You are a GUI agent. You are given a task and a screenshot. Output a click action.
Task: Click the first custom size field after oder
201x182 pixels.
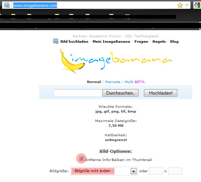pyautogui.click(x=156, y=171)
